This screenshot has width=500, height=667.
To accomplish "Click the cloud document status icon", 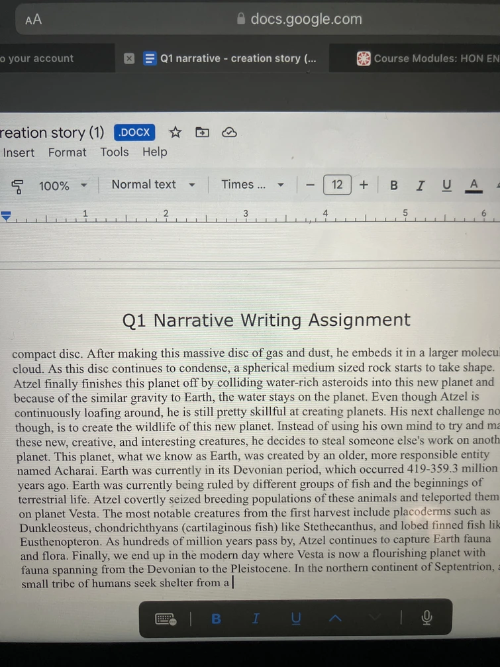I will point(229,132).
